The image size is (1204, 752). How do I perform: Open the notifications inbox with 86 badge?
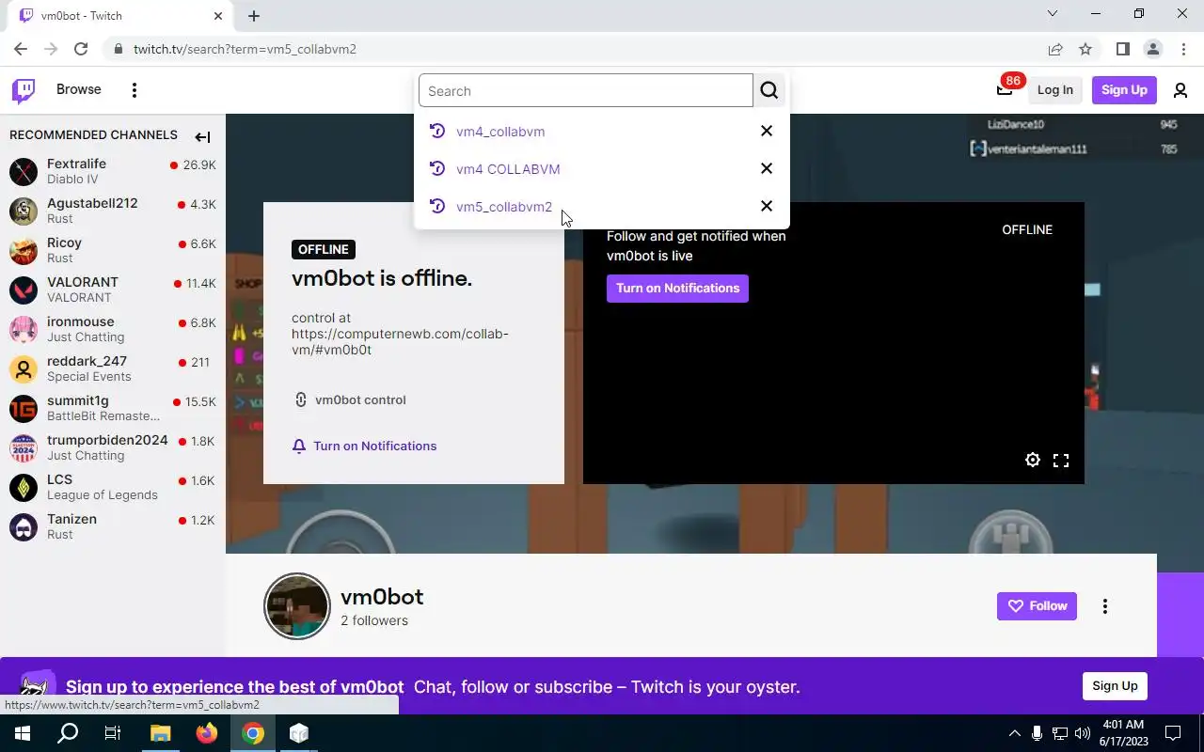(1005, 90)
